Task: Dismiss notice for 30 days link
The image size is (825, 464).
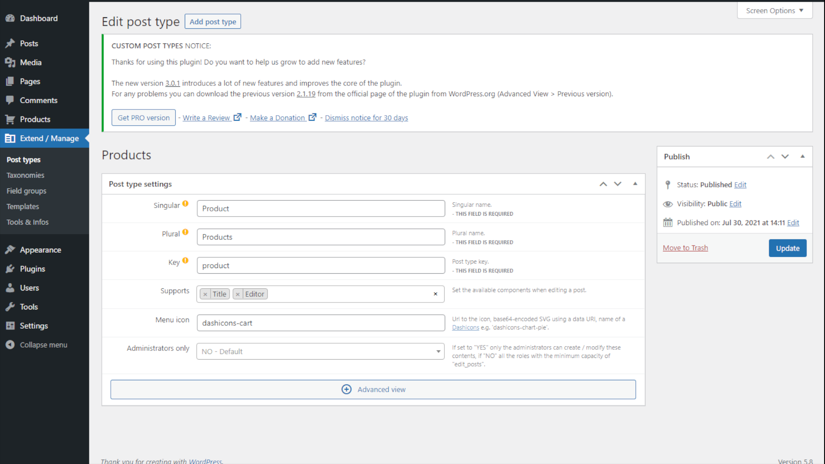Action: tap(366, 118)
